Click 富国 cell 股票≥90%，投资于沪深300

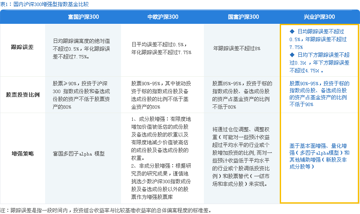pos(81,95)
